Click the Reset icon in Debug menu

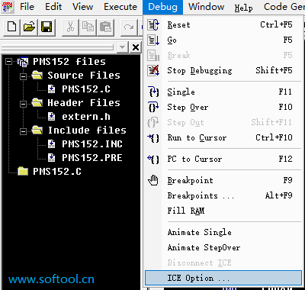point(153,25)
